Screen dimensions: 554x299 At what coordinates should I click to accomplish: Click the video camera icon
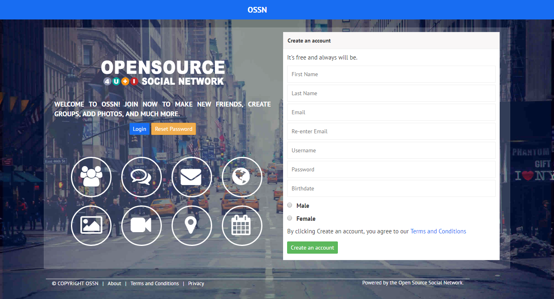pyautogui.click(x=142, y=226)
